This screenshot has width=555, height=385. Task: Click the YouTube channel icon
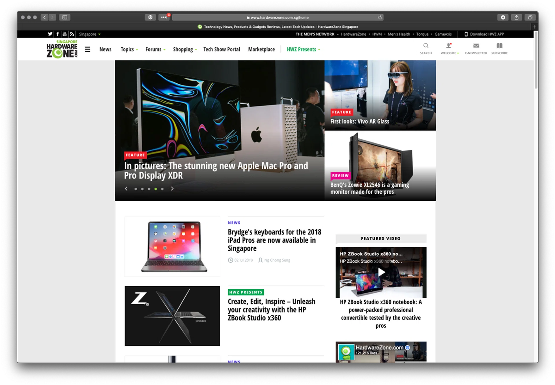point(64,34)
